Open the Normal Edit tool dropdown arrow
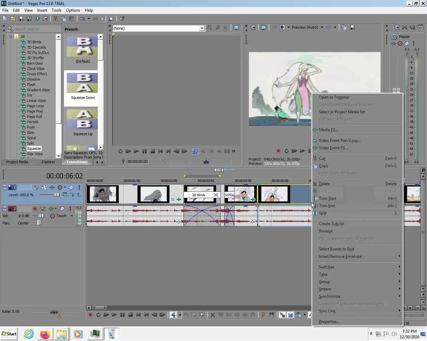This screenshot has width=427, height=341. tap(180, 315)
